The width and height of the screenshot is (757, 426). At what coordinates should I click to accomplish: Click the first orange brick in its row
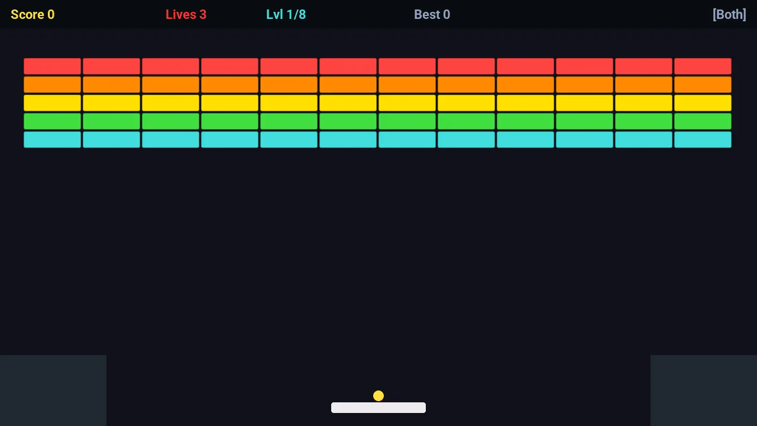[52, 85]
